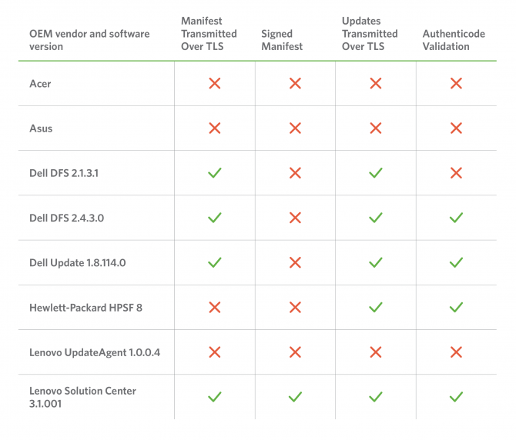Image resolution: width=516 pixels, height=440 pixels.
Task: Click Hewlett-Packard HPSF 8 Updates TLS checkmark
Action: [376, 307]
